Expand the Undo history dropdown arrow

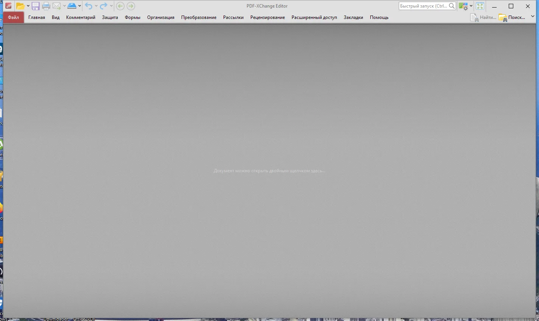point(96,6)
